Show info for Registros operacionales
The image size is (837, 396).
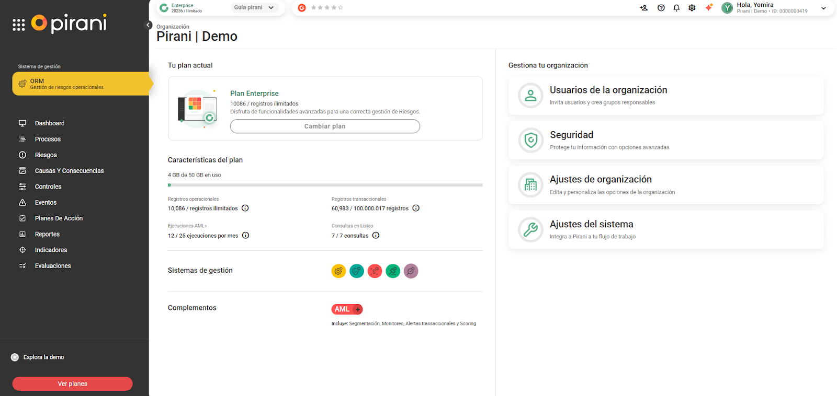click(x=245, y=208)
